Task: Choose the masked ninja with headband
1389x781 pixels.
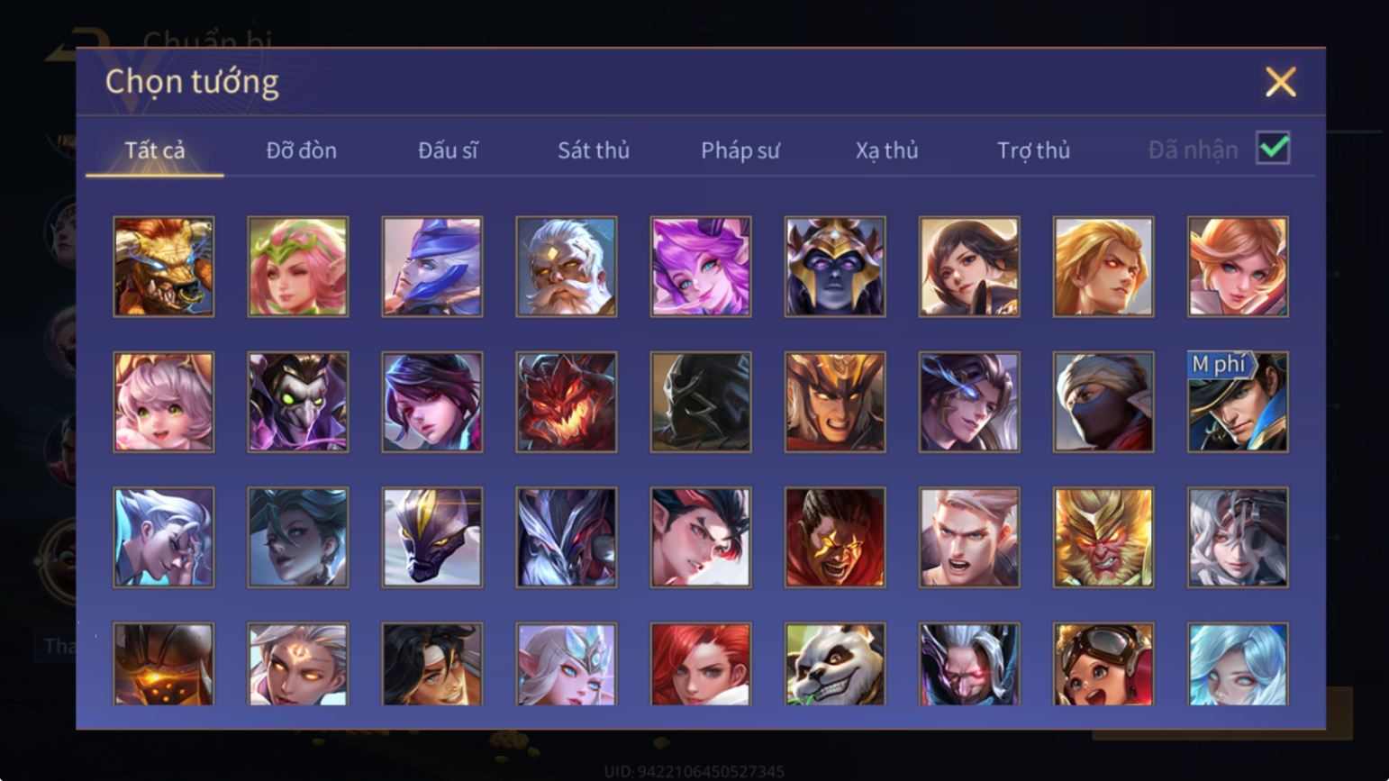Action: pos(1103,402)
